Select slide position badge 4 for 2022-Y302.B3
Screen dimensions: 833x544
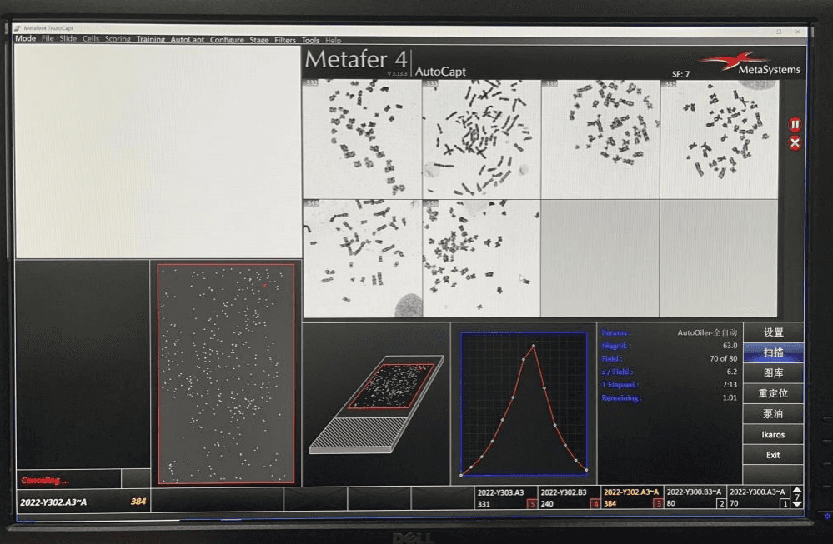click(595, 503)
